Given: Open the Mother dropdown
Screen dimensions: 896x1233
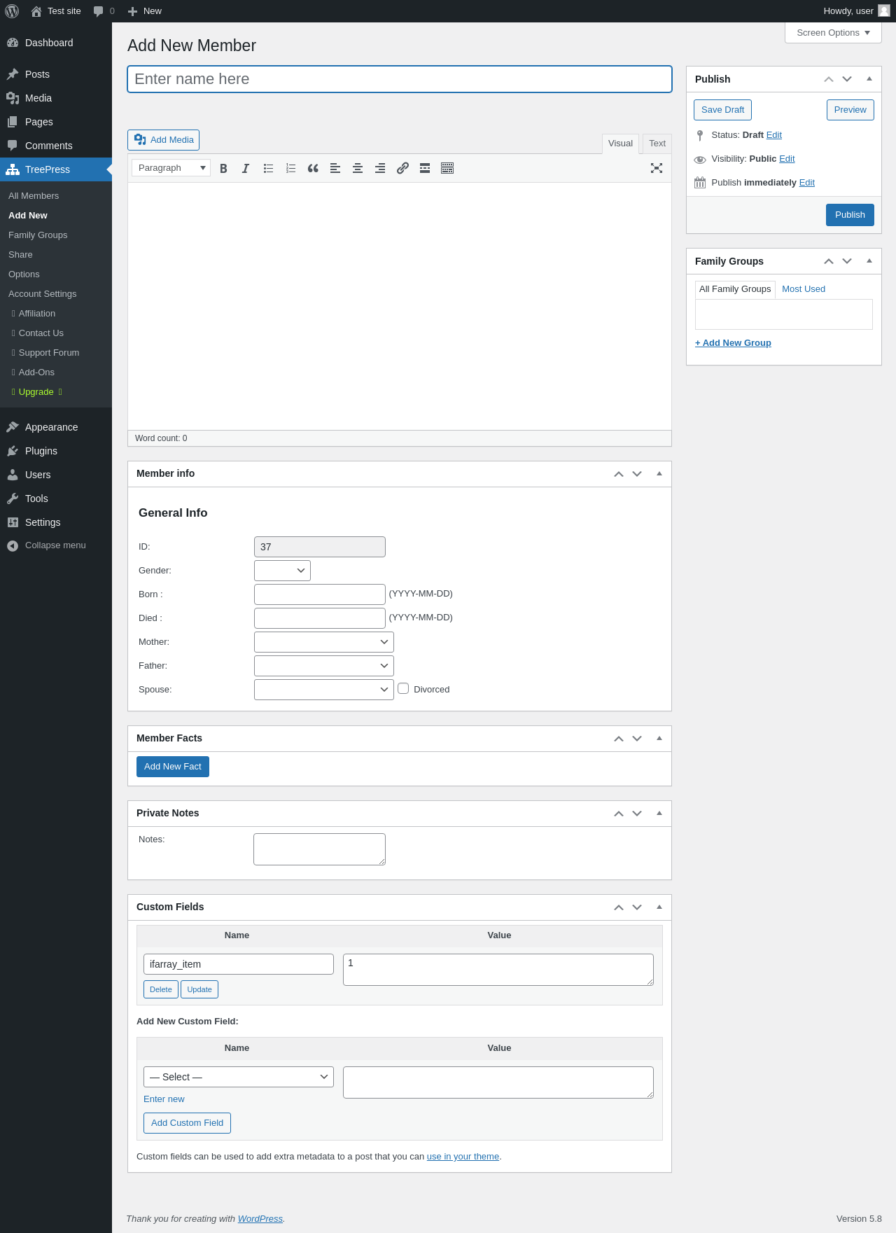Looking at the screenshot, I should click(x=324, y=642).
